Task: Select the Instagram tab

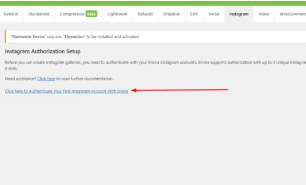Action: point(239,14)
